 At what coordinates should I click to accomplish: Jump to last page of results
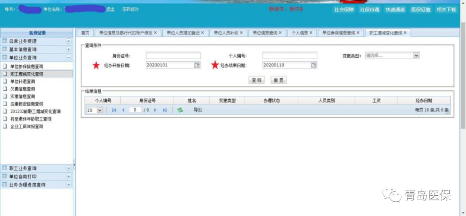[164, 110]
